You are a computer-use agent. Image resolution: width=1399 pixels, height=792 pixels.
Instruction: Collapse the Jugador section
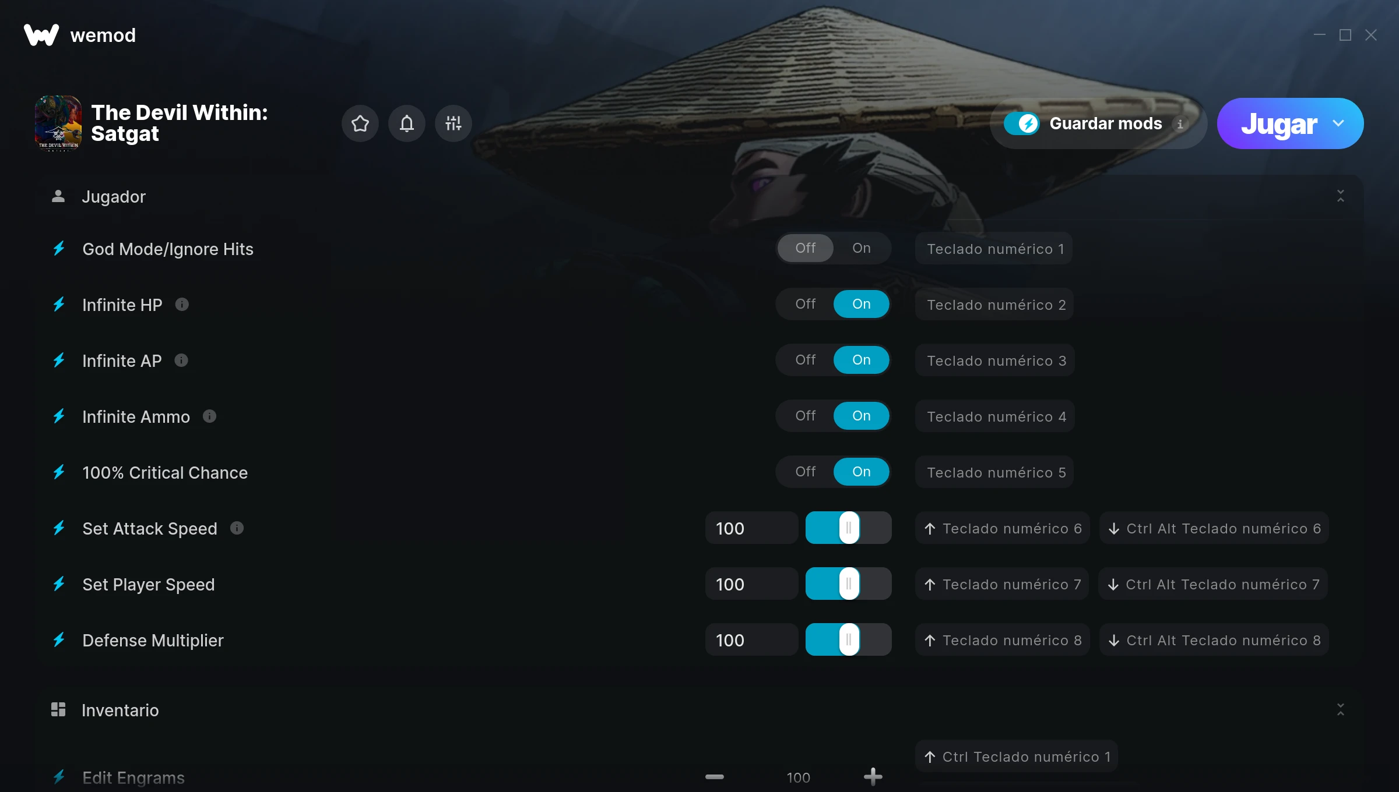pyautogui.click(x=1340, y=196)
